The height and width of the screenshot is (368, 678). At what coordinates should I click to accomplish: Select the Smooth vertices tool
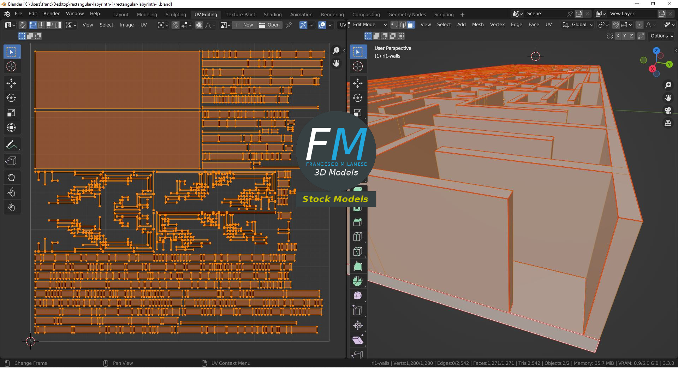coord(358,296)
